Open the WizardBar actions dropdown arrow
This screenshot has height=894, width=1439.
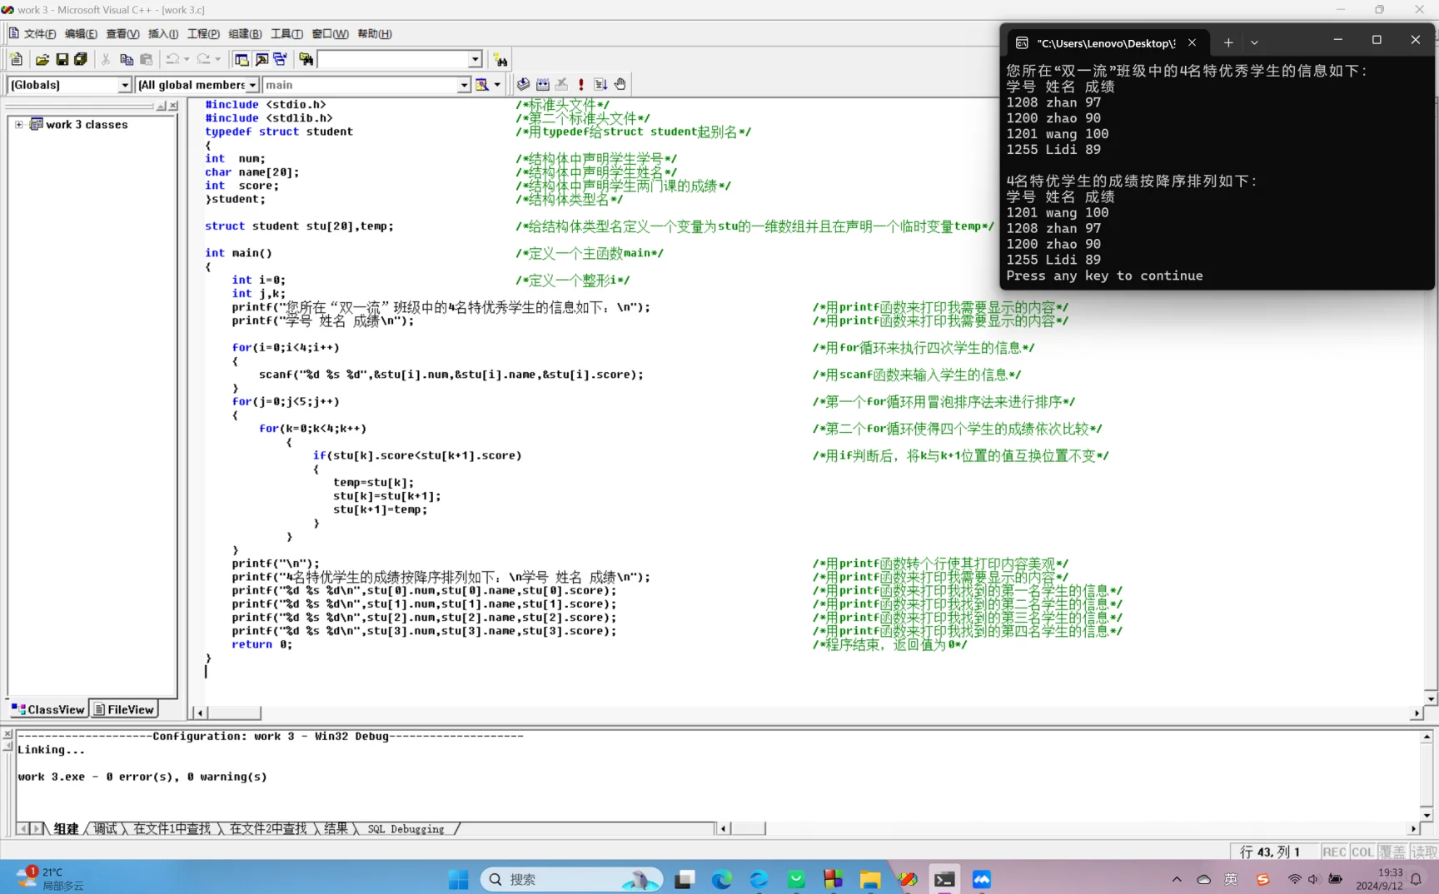(x=497, y=84)
